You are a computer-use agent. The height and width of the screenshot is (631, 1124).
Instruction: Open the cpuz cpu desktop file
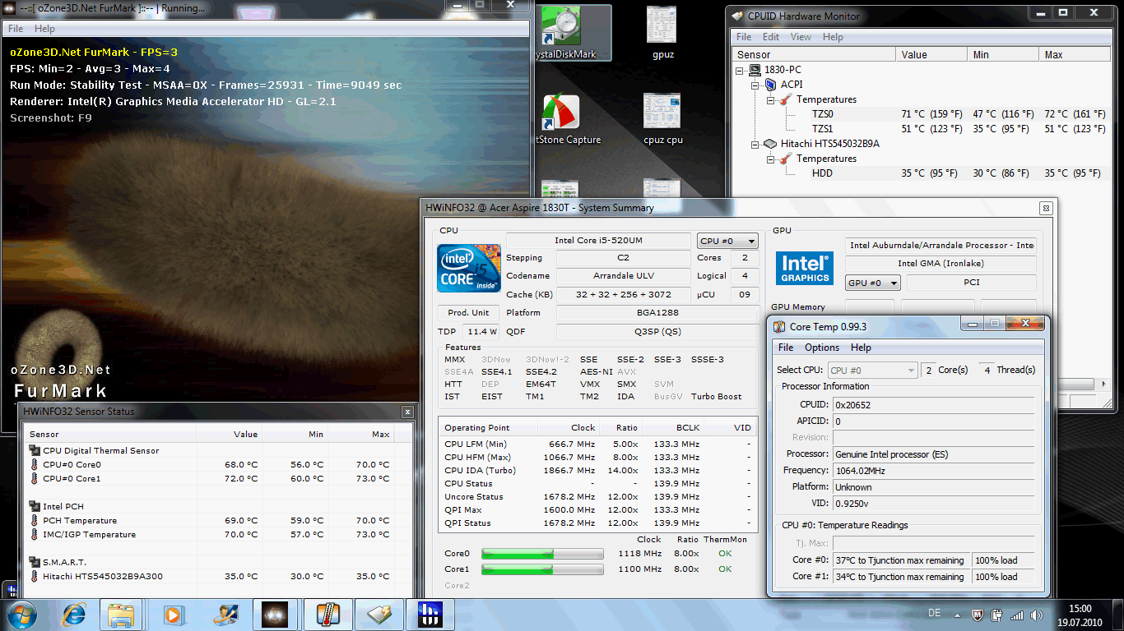pos(662,119)
